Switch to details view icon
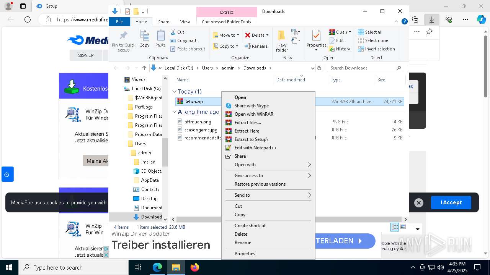 (x=395, y=227)
